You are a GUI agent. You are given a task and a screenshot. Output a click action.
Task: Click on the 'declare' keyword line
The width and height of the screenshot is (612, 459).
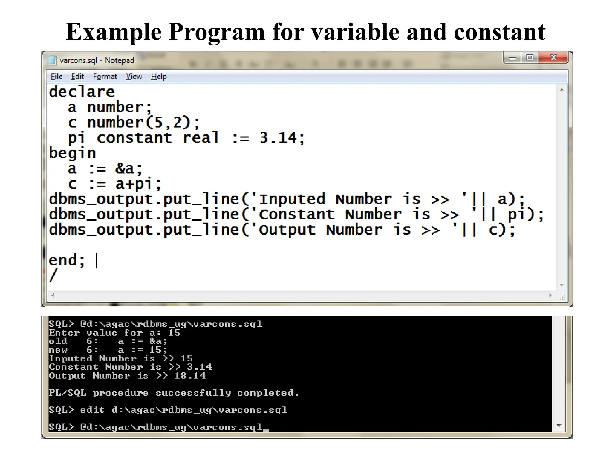(x=82, y=92)
